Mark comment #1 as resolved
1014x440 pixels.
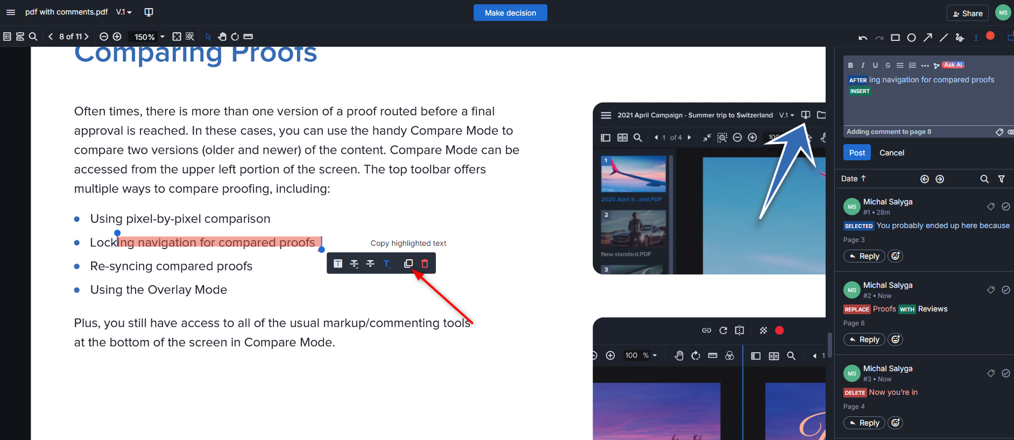point(1005,207)
